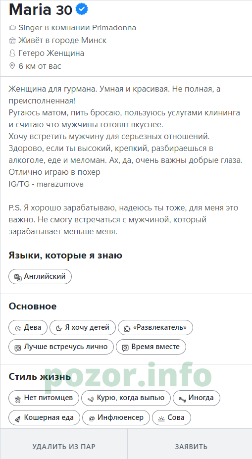Click the УДАЛИТЬ ИЗ ПАР button
Viewport: 252px width, 459px height.
(x=64, y=447)
